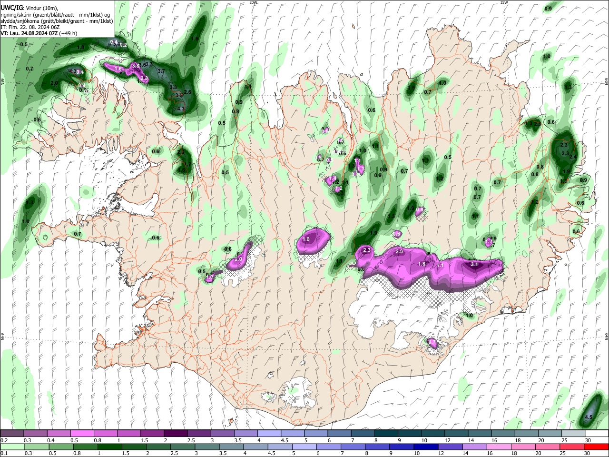Click the '0.1' label under the rain legend
This screenshot has height=457, width=609.
click(x=3, y=453)
